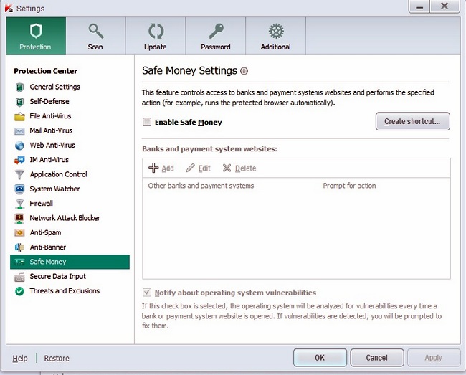Select the Secure Data Input keyboard icon
This screenshot has width=466, height=375.
(x=19, y=277)
